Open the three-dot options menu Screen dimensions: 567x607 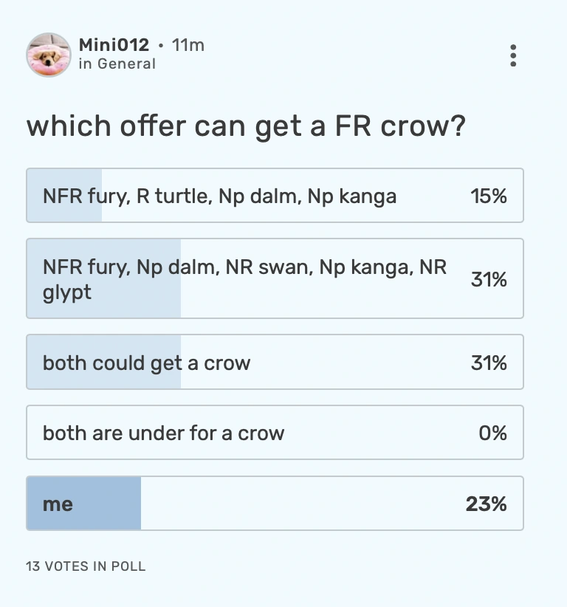coord(512,55)
